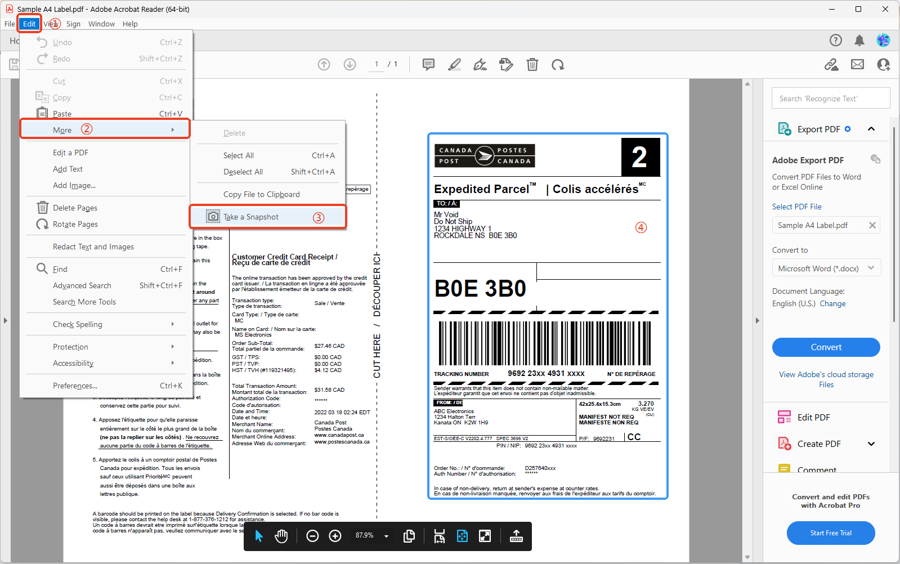This screenshot has width=900, height=564.
Task: Choose Copy File to Clipboard
Action: point(267,194)
